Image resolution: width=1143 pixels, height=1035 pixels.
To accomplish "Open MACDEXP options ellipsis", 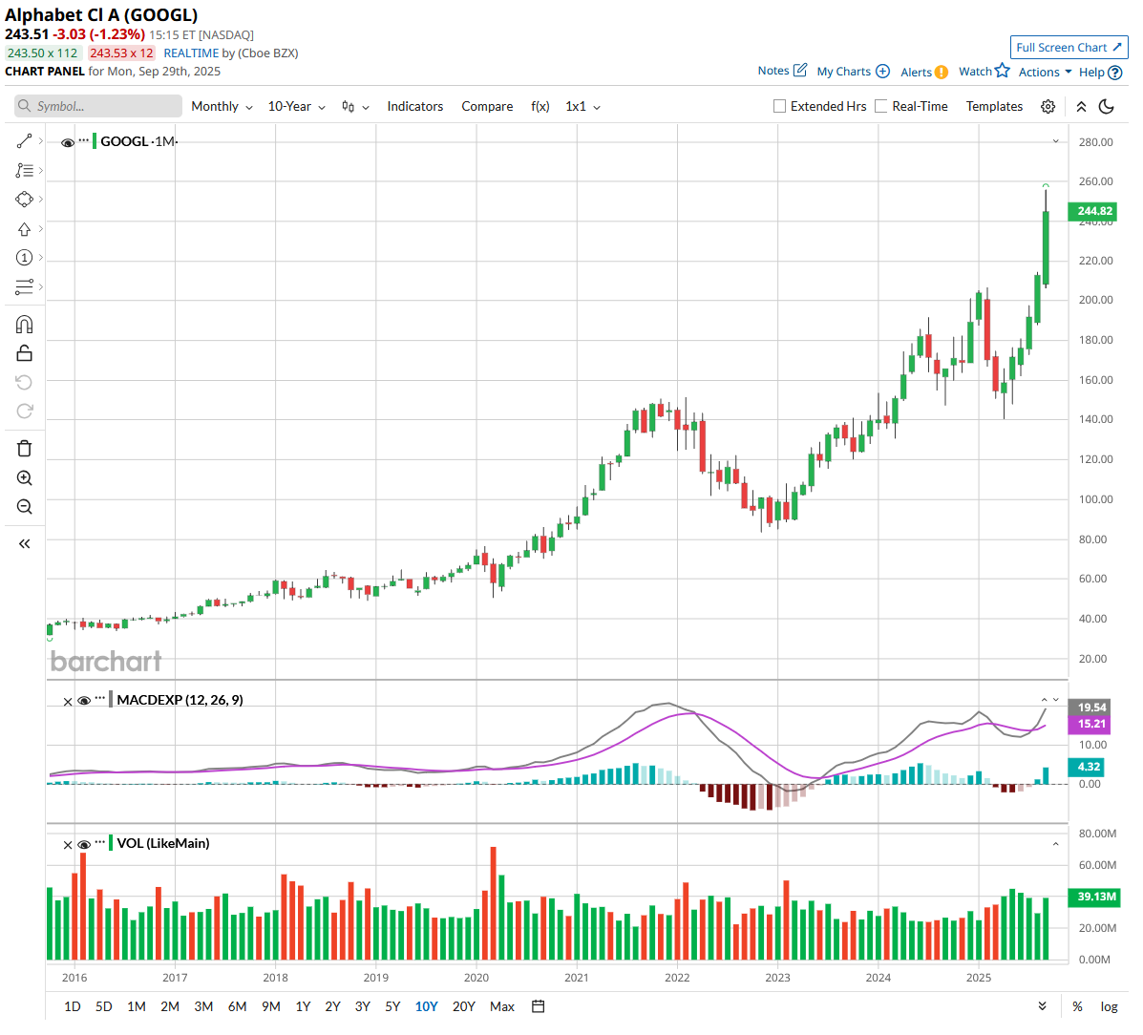I will click(100, 698).
